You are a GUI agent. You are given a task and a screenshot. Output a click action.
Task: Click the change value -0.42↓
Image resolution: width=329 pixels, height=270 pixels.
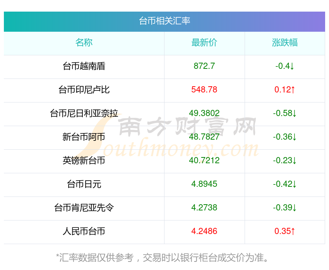(285, 184)
